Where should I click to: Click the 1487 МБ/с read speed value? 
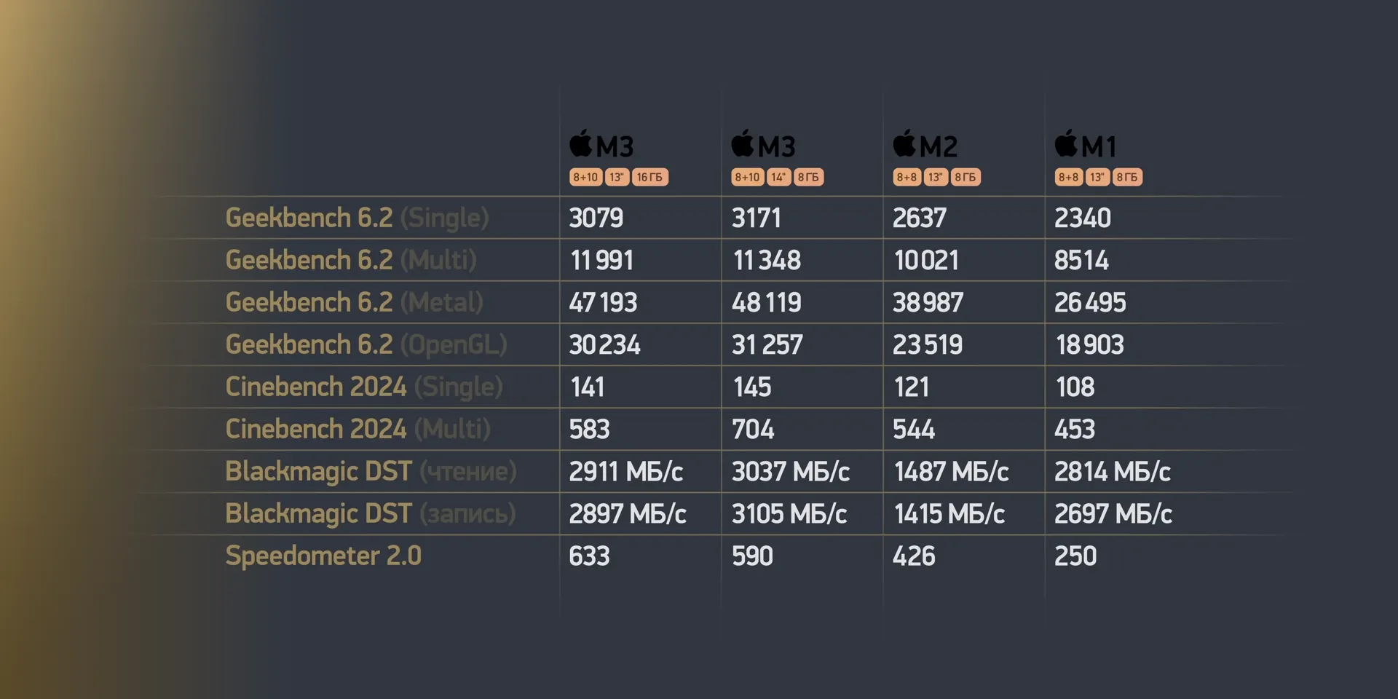coord(951,471)
